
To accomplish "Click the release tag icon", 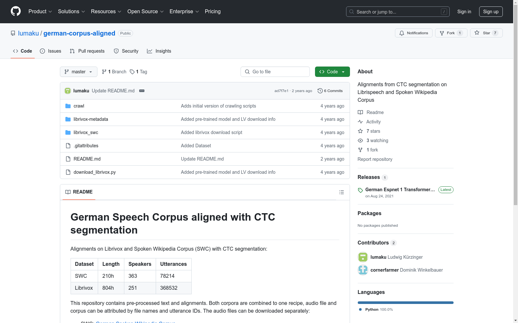I will click(x=360, y=190).
